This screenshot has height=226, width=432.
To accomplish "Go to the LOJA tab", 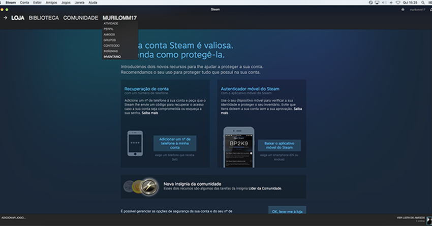I will pos(18,18).
